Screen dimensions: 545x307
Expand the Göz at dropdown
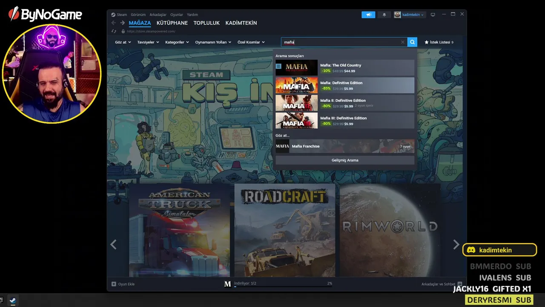(x=122, y=42)
